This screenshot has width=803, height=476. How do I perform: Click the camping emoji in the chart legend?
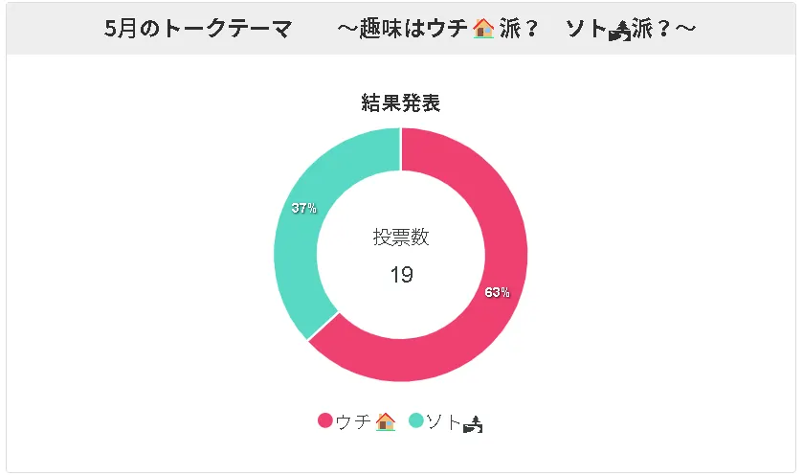pos(473,425)
